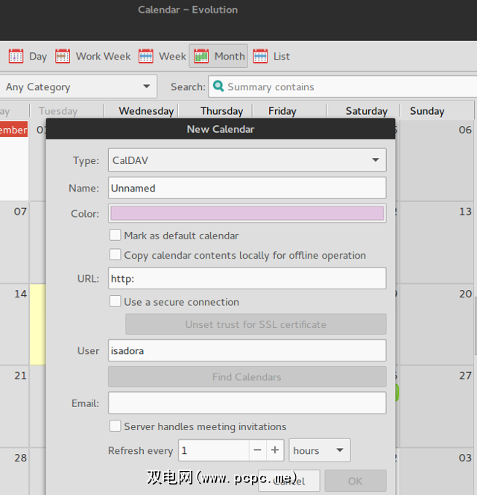Click the Refresh every value field

click(x=214, y=450)
